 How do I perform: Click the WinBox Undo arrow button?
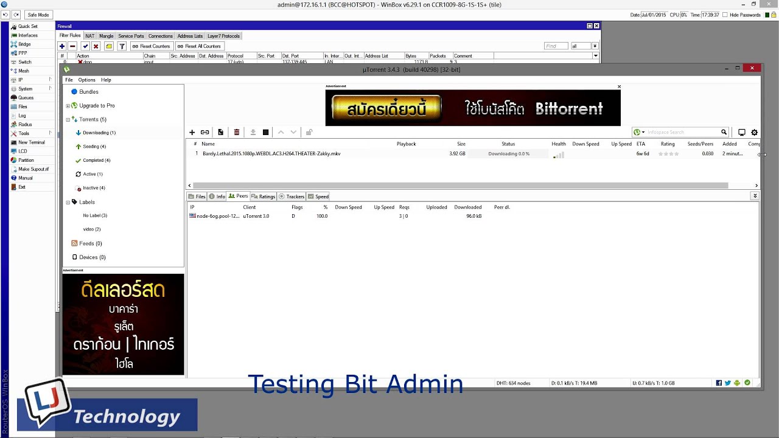point(5,15)
